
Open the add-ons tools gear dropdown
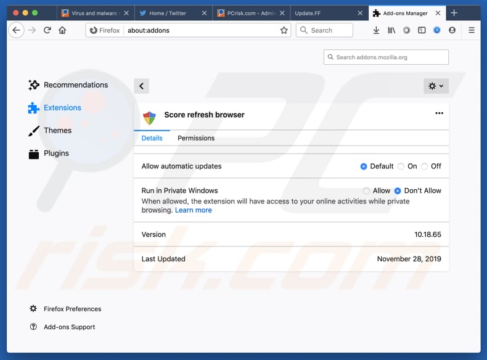click(436, 86)
